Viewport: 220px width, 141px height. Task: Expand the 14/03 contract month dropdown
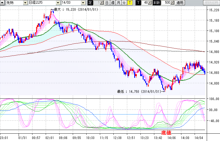coord(83,3)
